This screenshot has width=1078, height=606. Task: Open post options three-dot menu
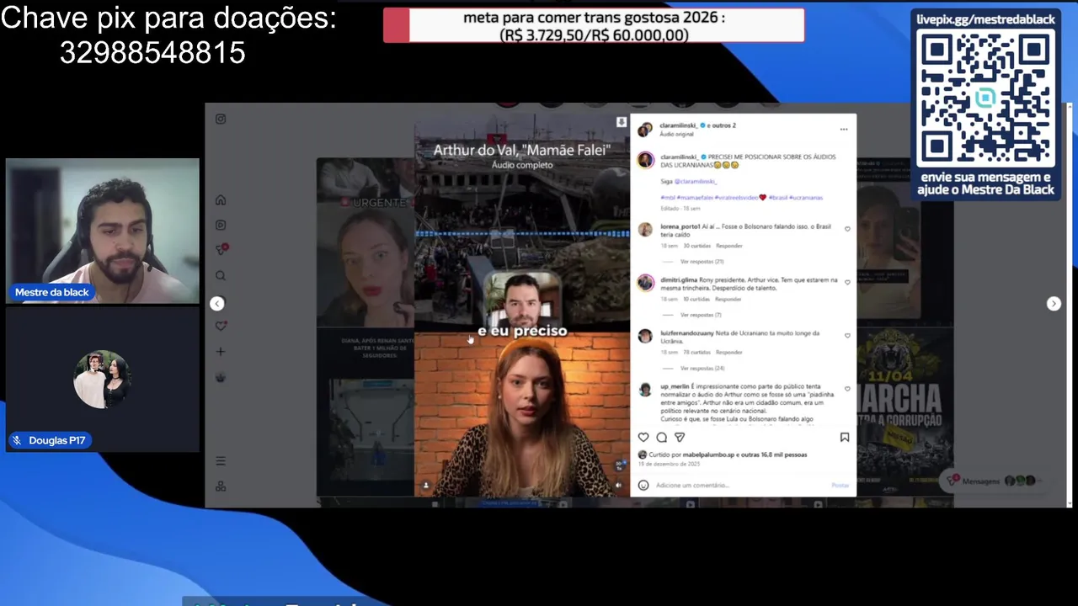pyautogui.click(x=844, y=130)
